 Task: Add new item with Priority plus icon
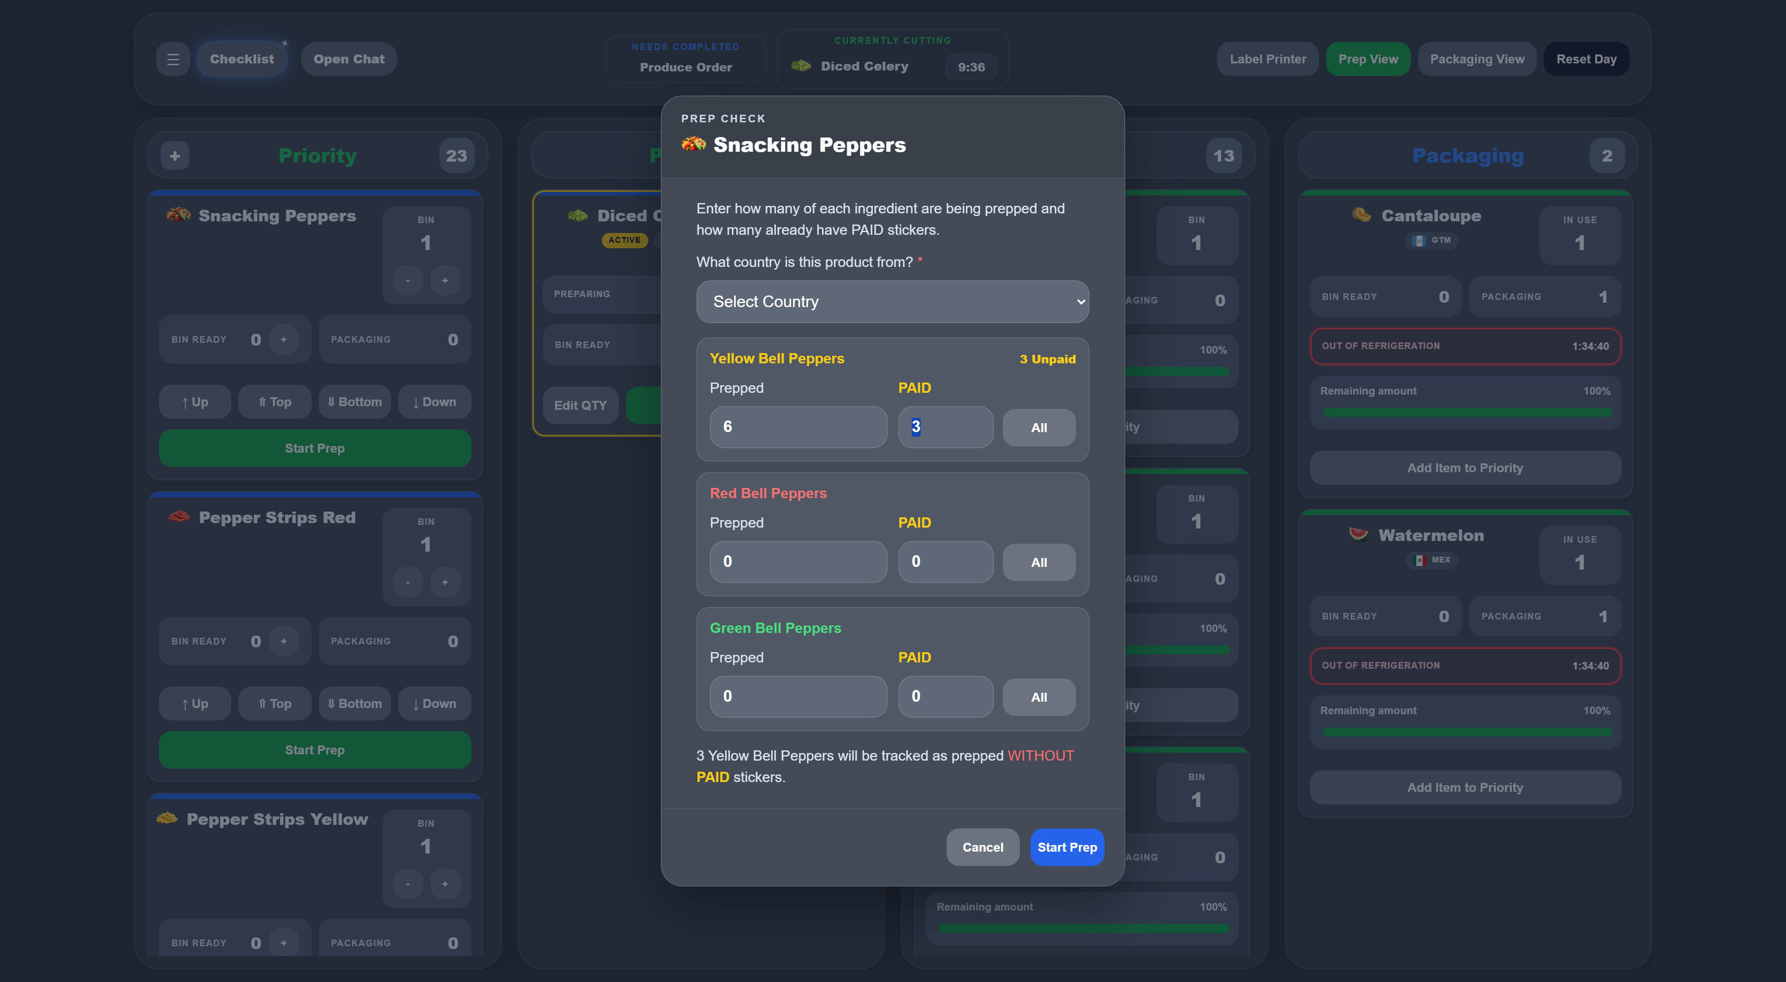click(175, 156)
